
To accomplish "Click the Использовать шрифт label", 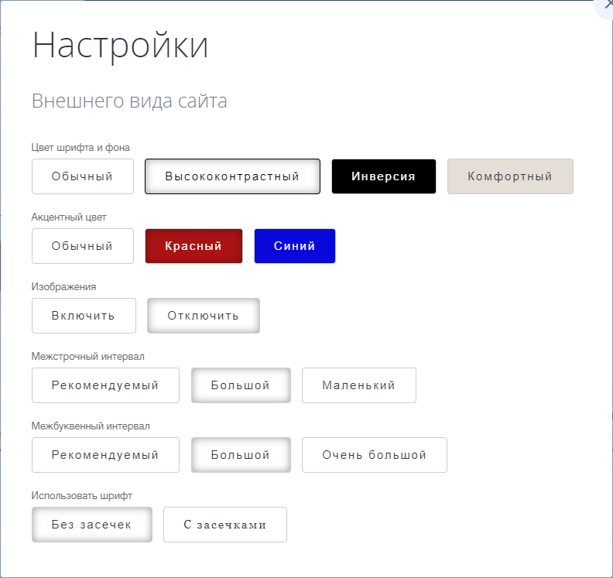I will (82, 495).
